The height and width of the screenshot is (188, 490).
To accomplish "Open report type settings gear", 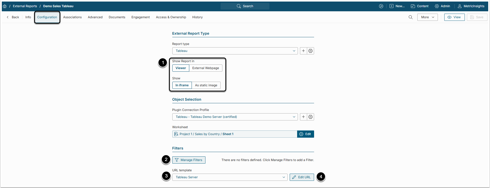I will coord(310,51).
